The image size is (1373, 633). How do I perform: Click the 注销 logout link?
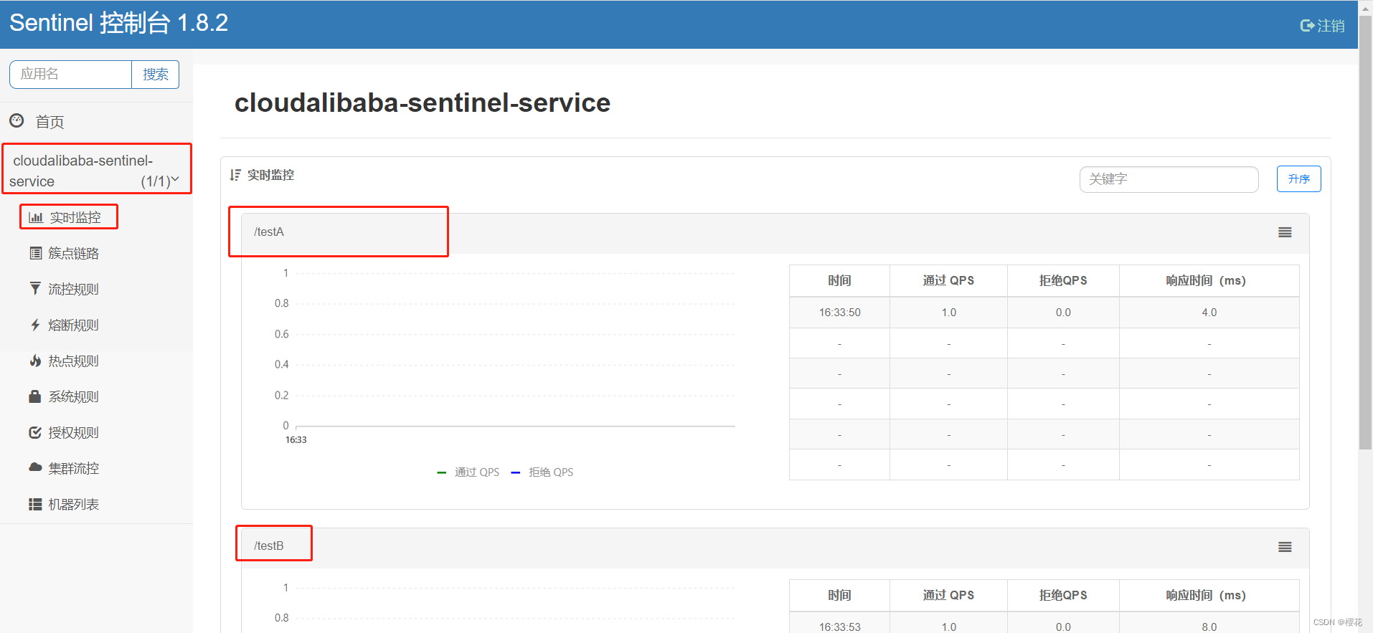(x=1330, y=26)
